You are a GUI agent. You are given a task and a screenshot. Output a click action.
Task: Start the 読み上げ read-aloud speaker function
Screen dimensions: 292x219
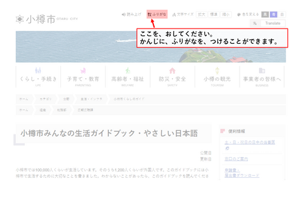[x=131, y=15]
